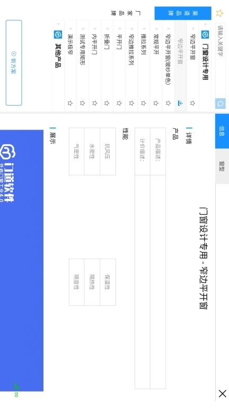Star the 推拉系列 item
This screenshot has width=229, height=408.
click(143, 103)
